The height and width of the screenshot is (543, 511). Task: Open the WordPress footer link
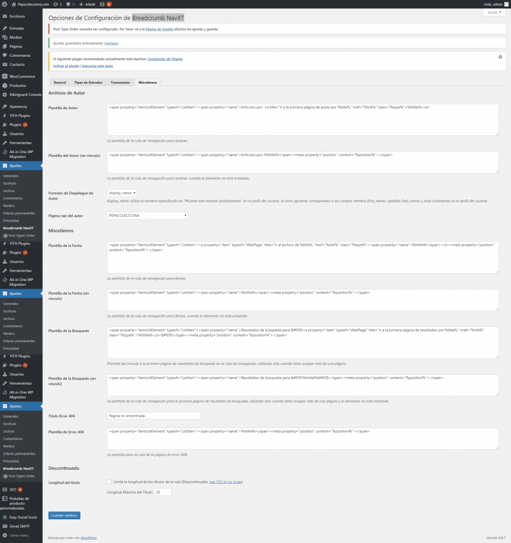[x=89, y=538]
